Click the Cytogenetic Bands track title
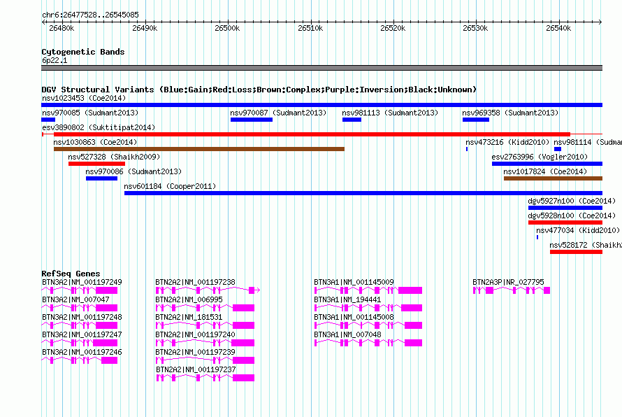 coord(83,52)
